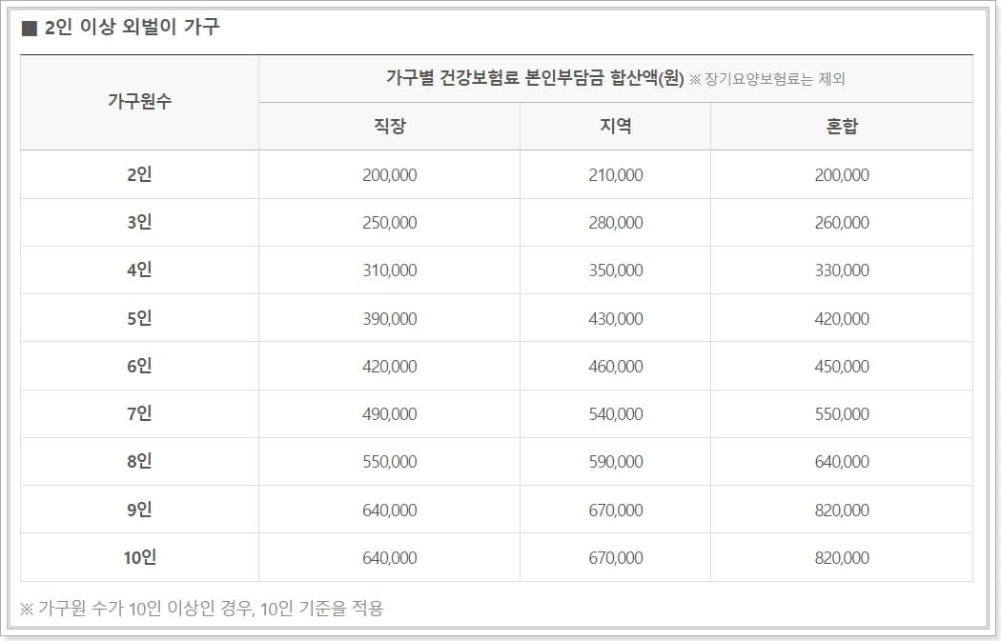Click the '5인' row label
This screenshot has height=641, width=1001.
[140, 317]
